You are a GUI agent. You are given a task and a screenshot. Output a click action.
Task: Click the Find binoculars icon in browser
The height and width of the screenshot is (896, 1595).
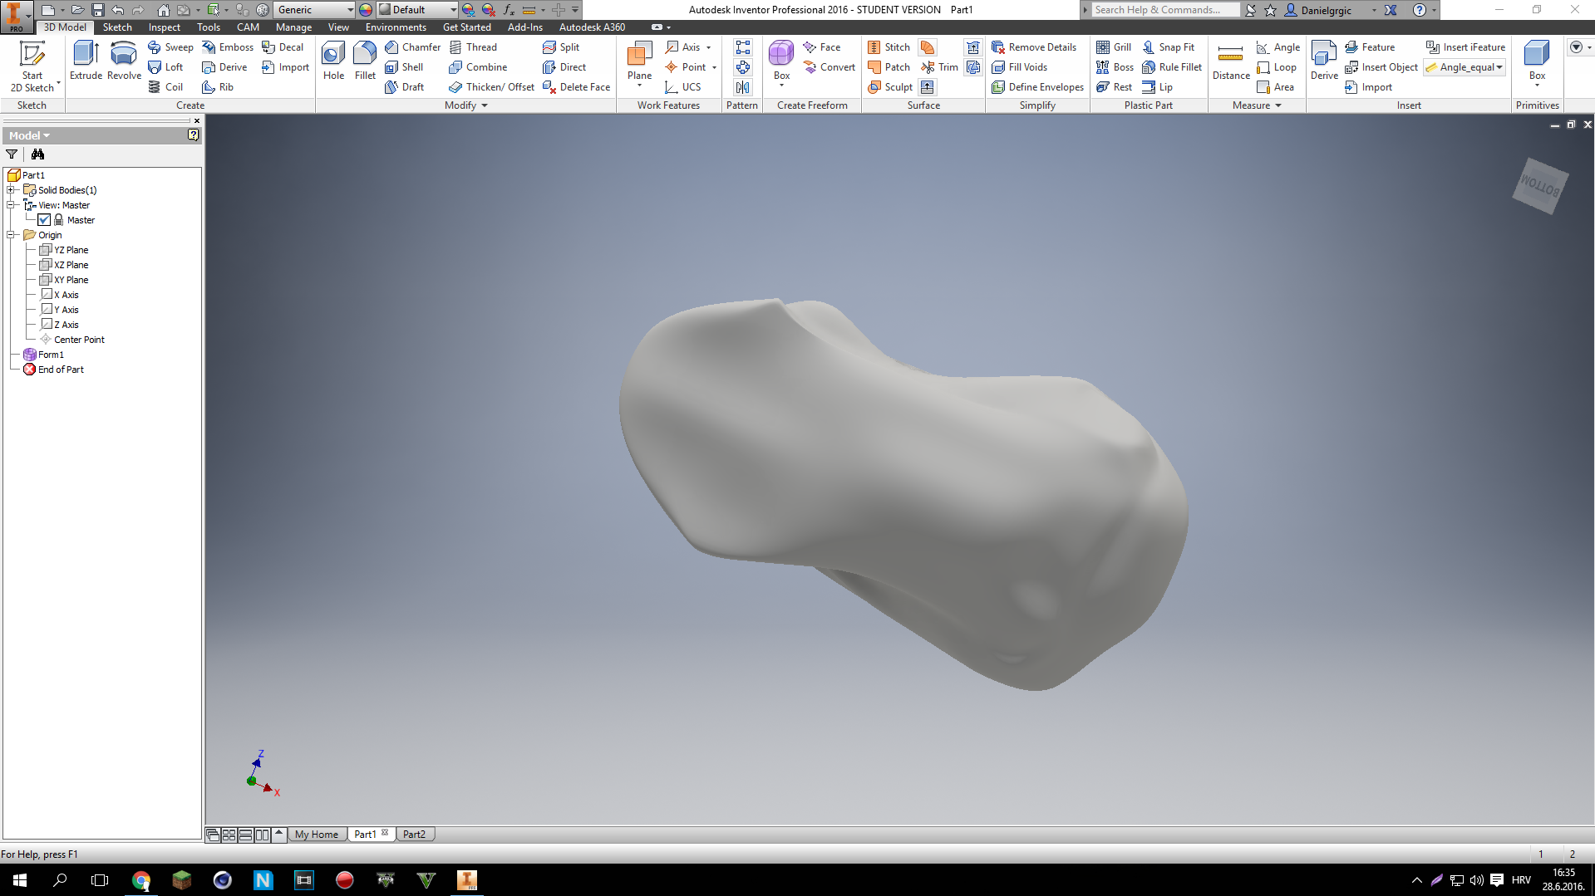pos(37,154)
